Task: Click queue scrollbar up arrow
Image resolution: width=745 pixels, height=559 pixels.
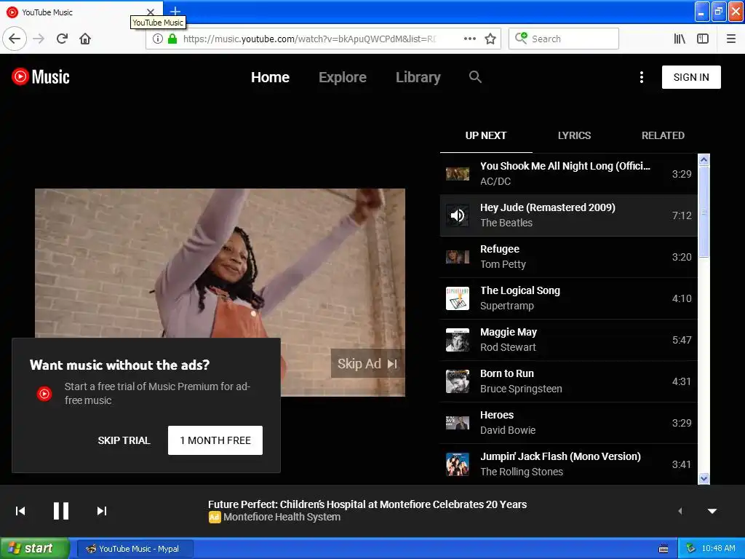Action: 704,159
